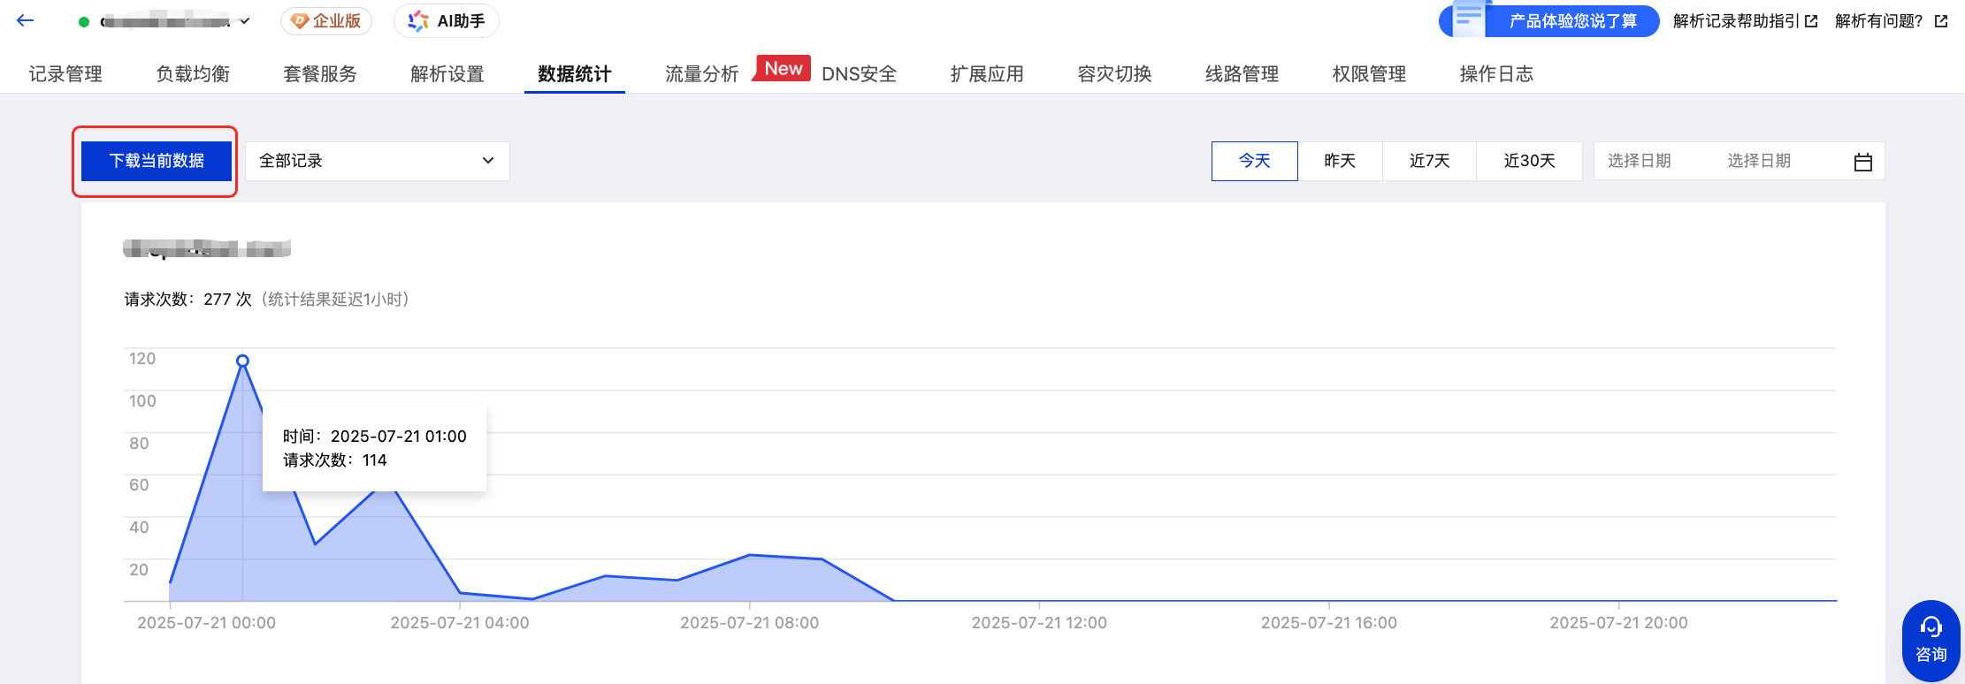The image size is (1965, 684).
Task: Open the AI助手 assistant
Action: [x=447, y=21]
